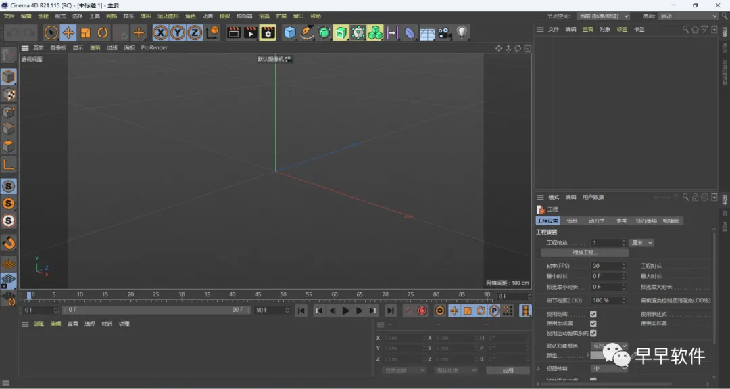Check 使用动画 checkbox
Viewport: 730px width, 389px height.
coord(593,314)
